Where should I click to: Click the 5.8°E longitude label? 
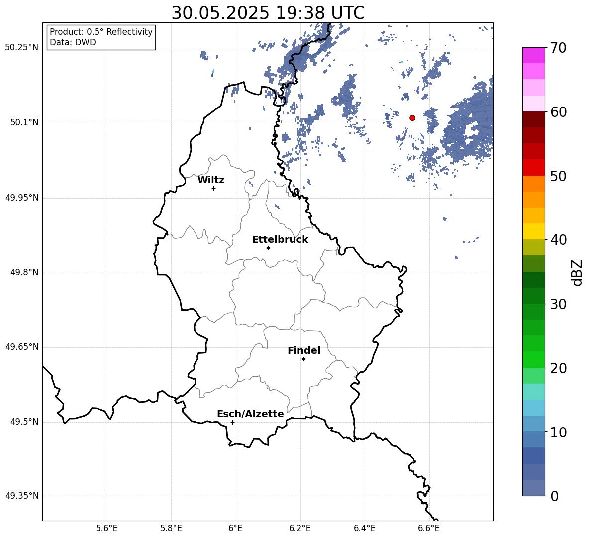(171, 528)
